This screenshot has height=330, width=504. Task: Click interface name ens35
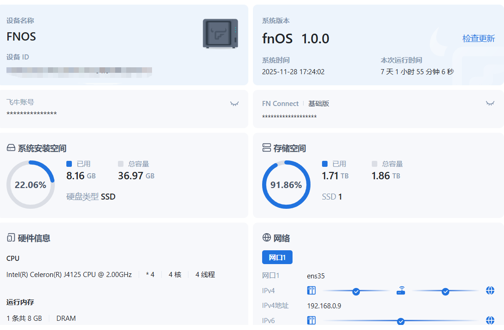pyautogui.click(x=316, y=276)
